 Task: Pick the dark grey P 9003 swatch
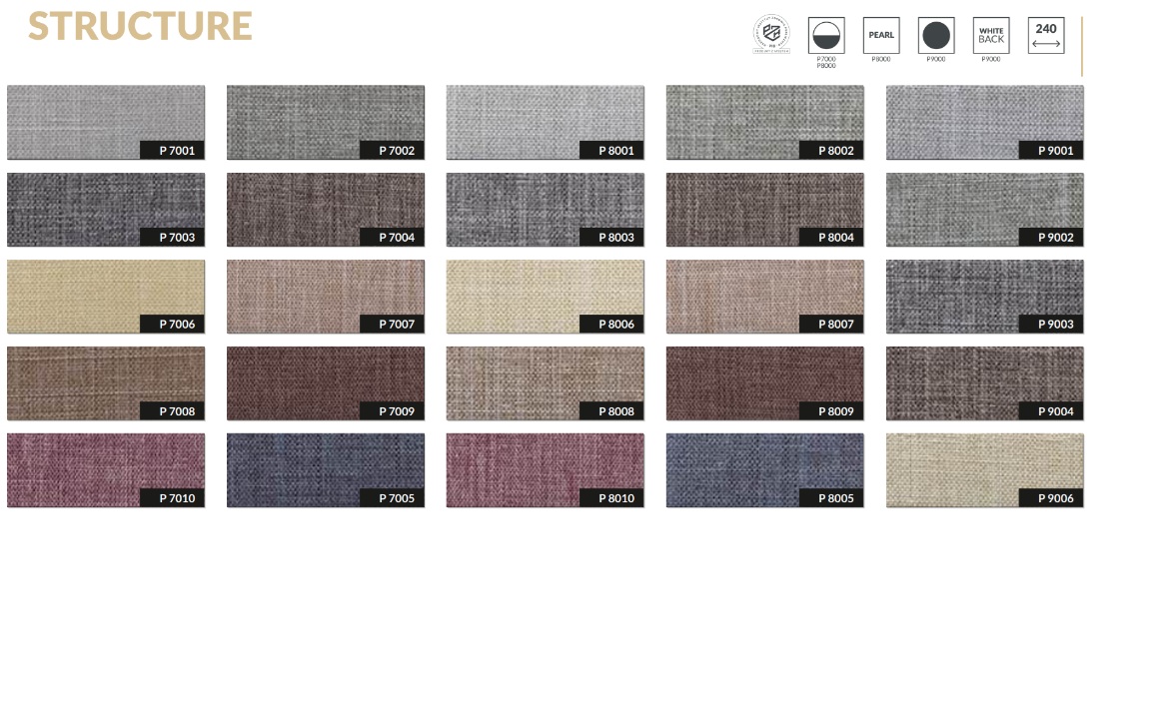click(x=985, y=296)
